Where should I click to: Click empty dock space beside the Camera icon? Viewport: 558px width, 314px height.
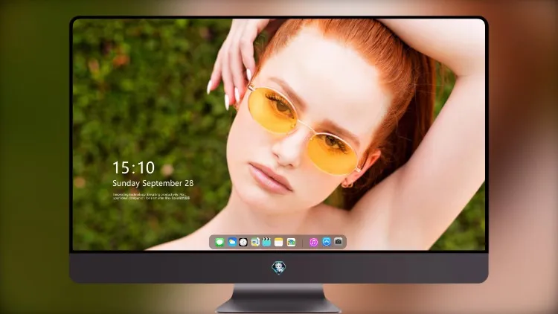pos(344,243)
